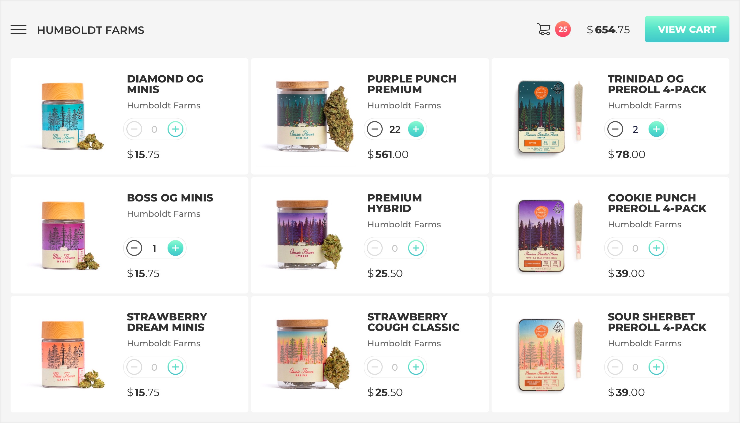Screen dimensions: 740x423
Task: Decrease Trinidad OG Preroll 4-Pack quantity
Action: 615,129
